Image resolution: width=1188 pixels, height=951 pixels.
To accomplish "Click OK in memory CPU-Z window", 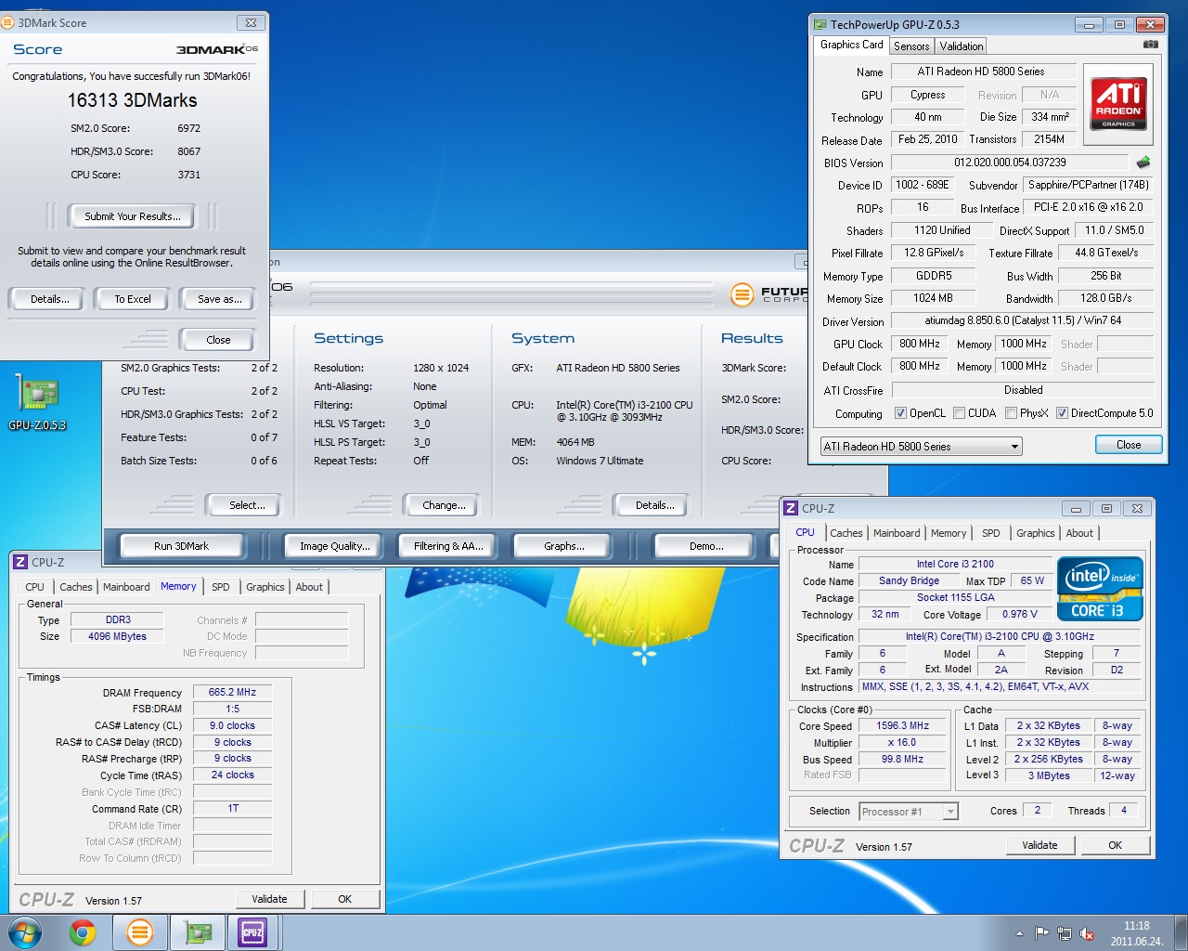I will click(x=344, y=899).
